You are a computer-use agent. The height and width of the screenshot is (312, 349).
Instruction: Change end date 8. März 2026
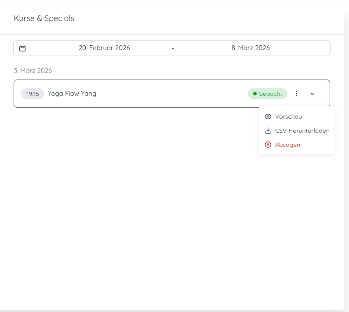(251, 48)
